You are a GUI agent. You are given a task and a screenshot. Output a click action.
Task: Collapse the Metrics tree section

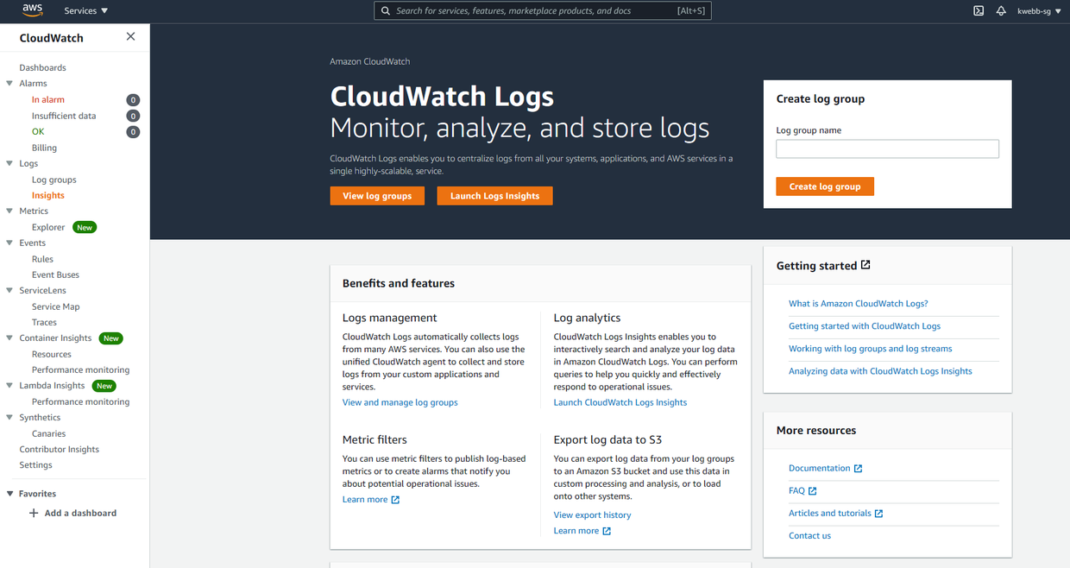(x=9, y=211)
